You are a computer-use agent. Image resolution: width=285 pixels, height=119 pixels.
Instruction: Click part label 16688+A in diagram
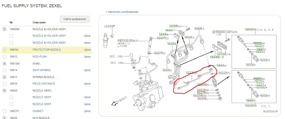tap(224, 54)
